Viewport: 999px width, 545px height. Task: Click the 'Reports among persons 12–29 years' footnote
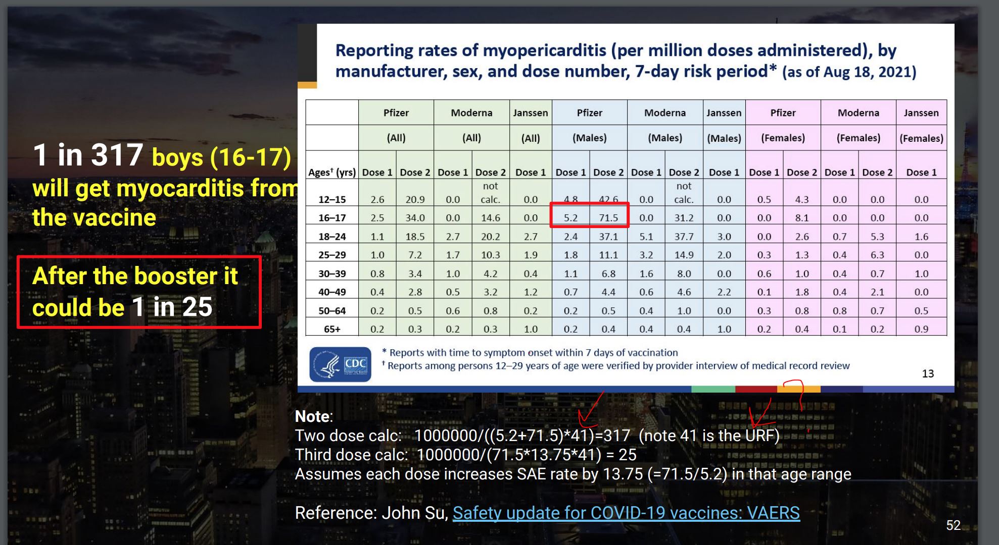click(616, 365)
